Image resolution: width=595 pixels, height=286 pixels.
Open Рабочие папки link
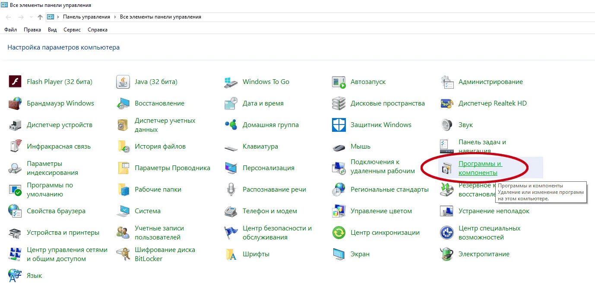click(x=158, y=190)
